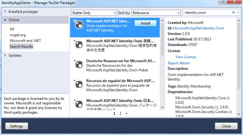Viewport: 243px width, 135px height.
Task: Click the Last Published 10/17/2013 line
Action: coord(189,39)
